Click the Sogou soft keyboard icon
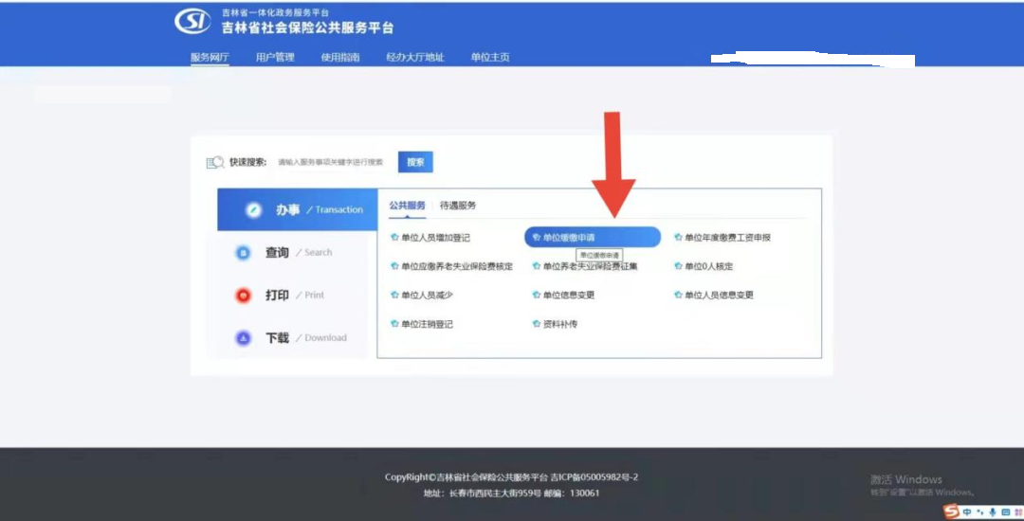This screenshot has height=521, width=1024. tap(1005, 512)
